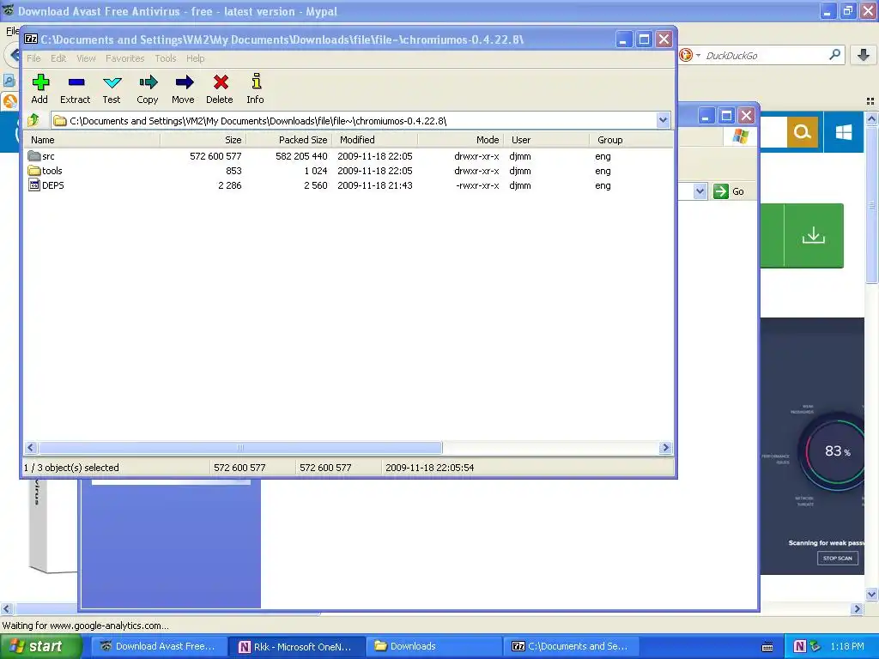The image size is (879, 659).
Task: Select the src folder icon
Action: click(34, 156)
